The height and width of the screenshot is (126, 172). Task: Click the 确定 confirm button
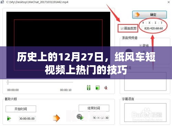pos(149,15)
